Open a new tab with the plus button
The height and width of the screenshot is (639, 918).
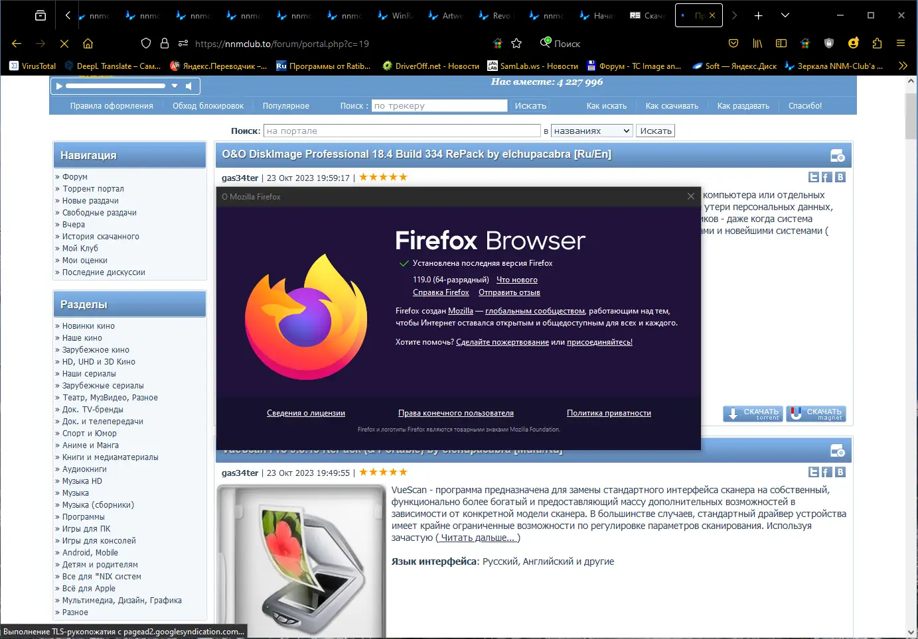(x=758, y=15)
